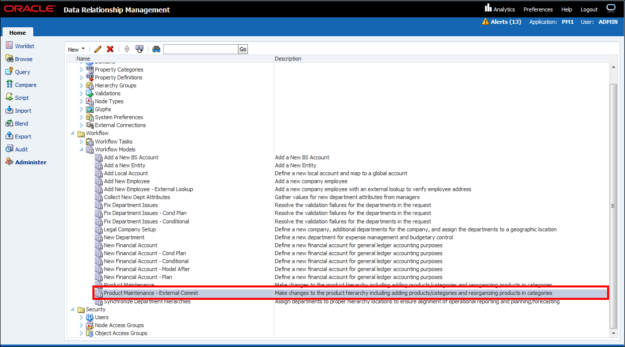
Task: Expand the Workflow Tasks node
Action: tap(82, 141)
